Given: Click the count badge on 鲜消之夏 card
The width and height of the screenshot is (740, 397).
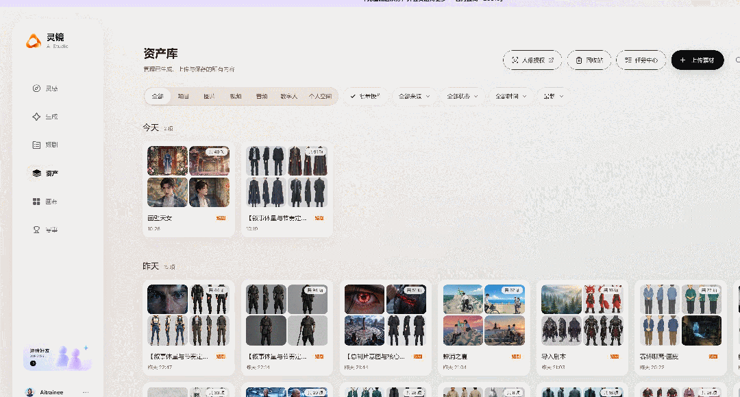Looking at the screenshot, I should tap(512, 290).
